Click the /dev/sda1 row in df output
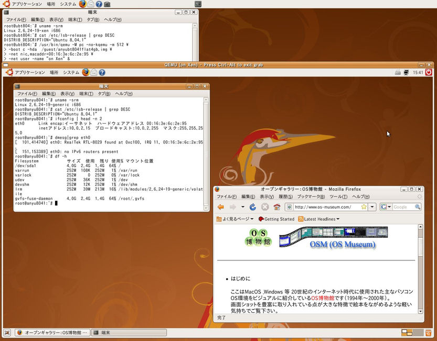This screenshot has width=437, height=341. point(68,166)
